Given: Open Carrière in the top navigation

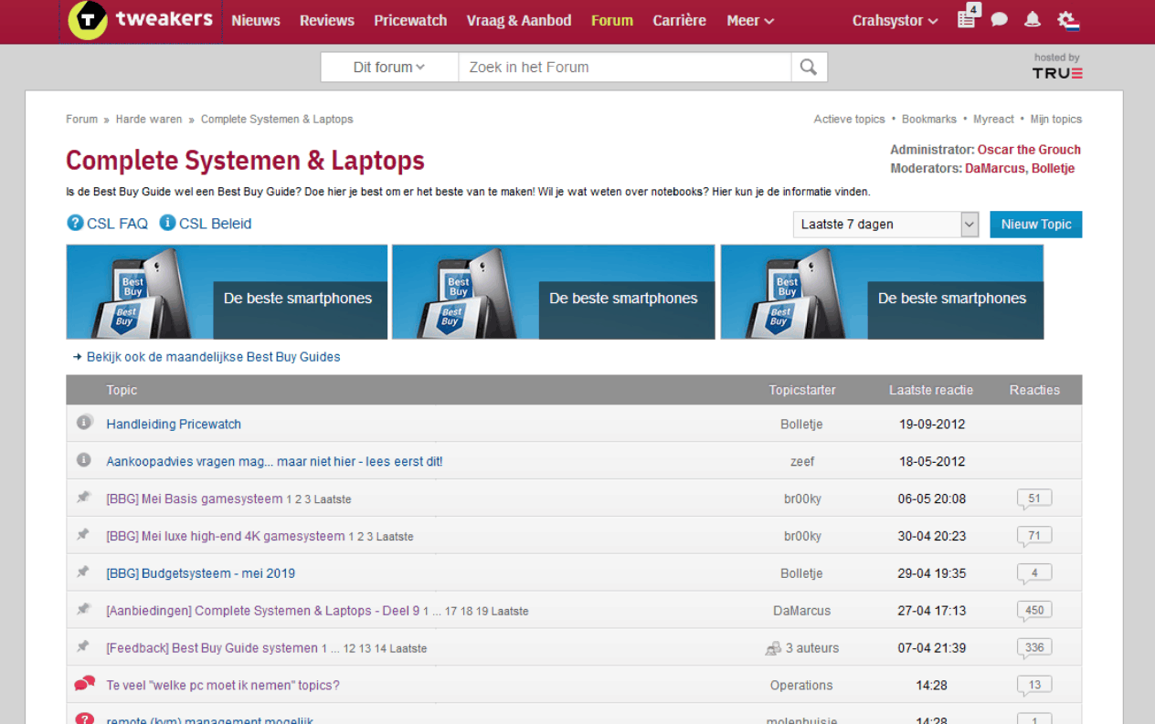Looking at the screenshot, I should [x=680, y=20].
